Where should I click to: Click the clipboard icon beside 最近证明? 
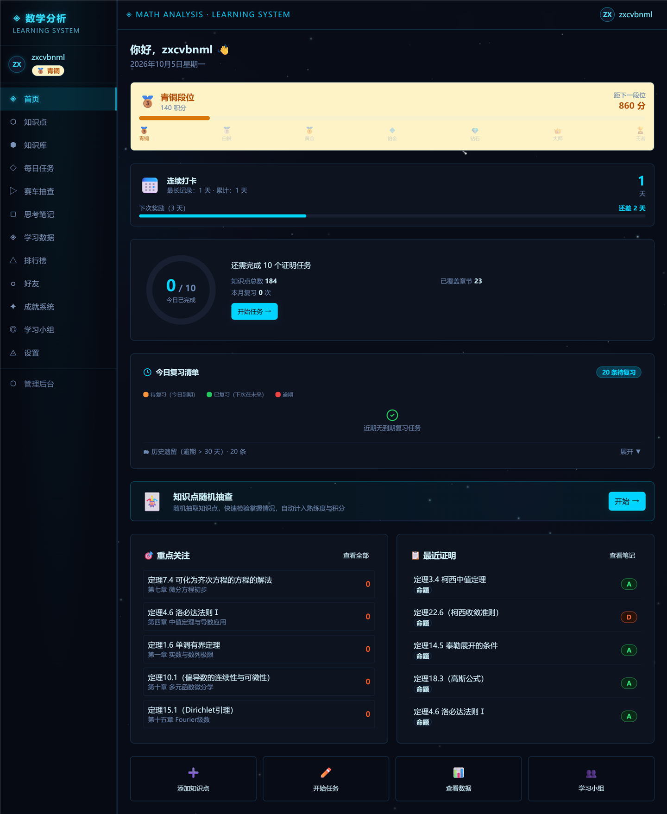pyautogui.click(x=415, y=555)
